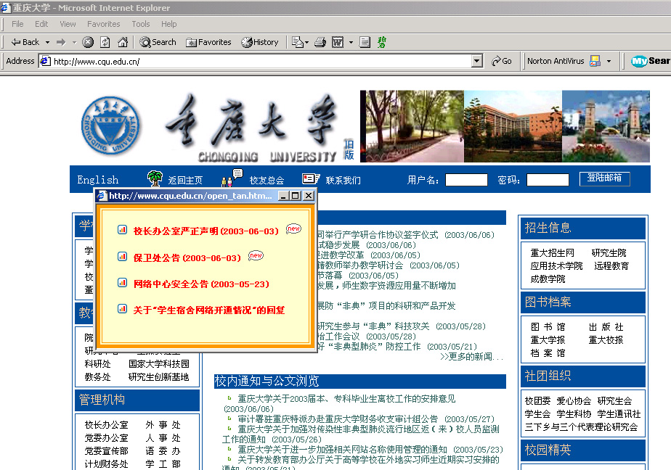Click the Stop loading toolbar icon

click(x=88, y=42)
